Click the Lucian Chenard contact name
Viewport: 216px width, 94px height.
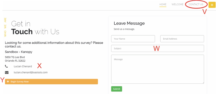[23, 66]
